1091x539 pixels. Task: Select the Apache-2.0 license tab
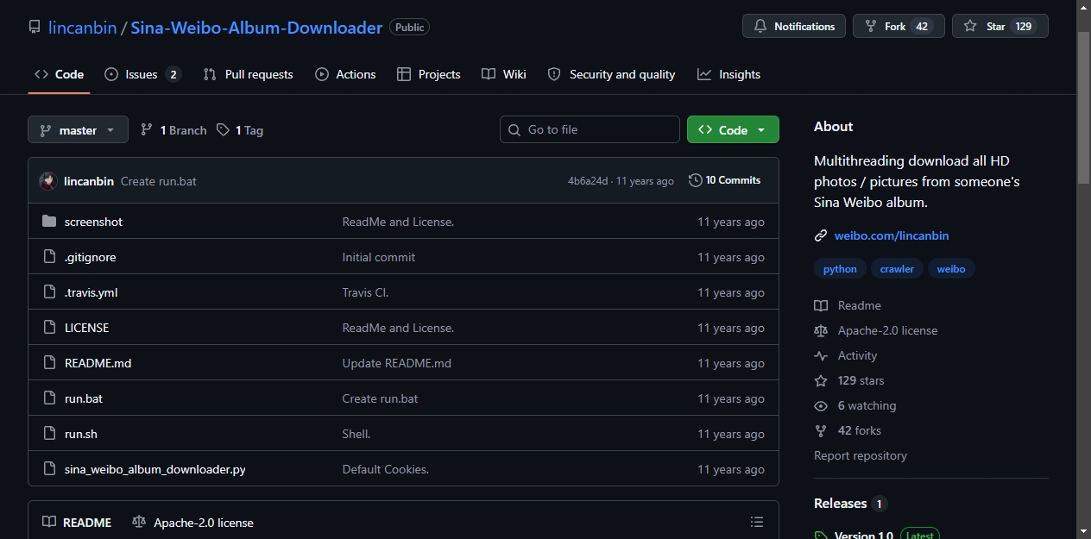[x=192, y=523]
